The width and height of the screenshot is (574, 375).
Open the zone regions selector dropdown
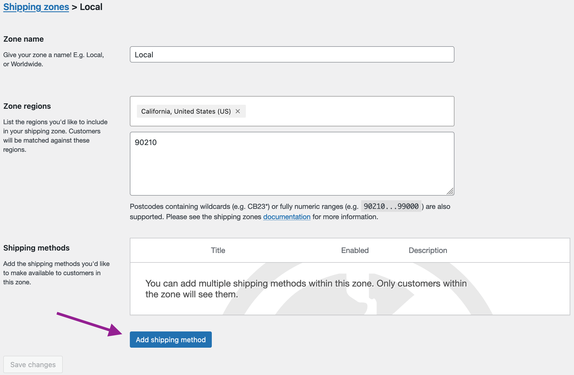[x=352, y=111]
